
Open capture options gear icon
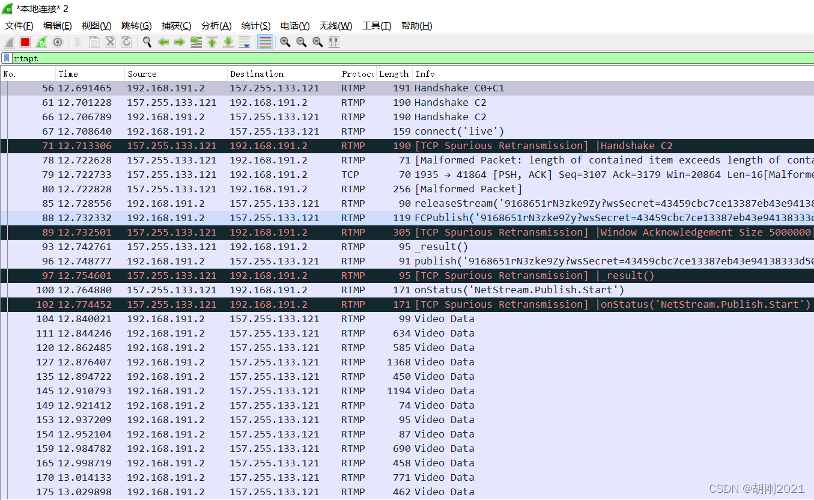(58, 42)
